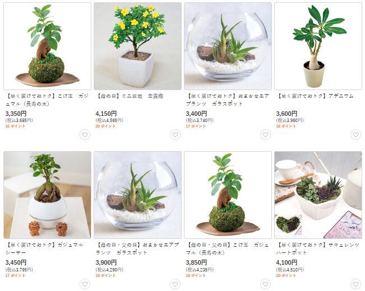Open the 3,400円 air plants glass bowl image

click(228, 46)
